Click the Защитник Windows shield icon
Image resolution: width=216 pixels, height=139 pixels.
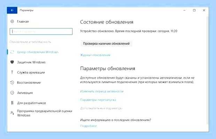pos(12,62)
